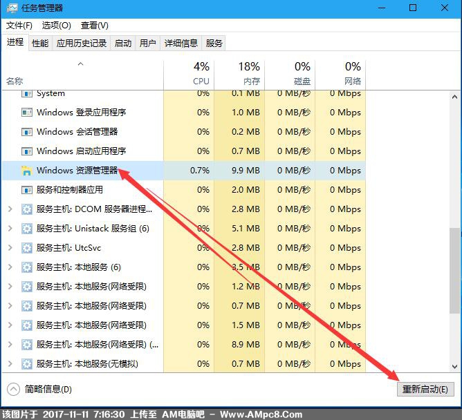Maximize the 任务管理器 window

click(x=413, y=8)
